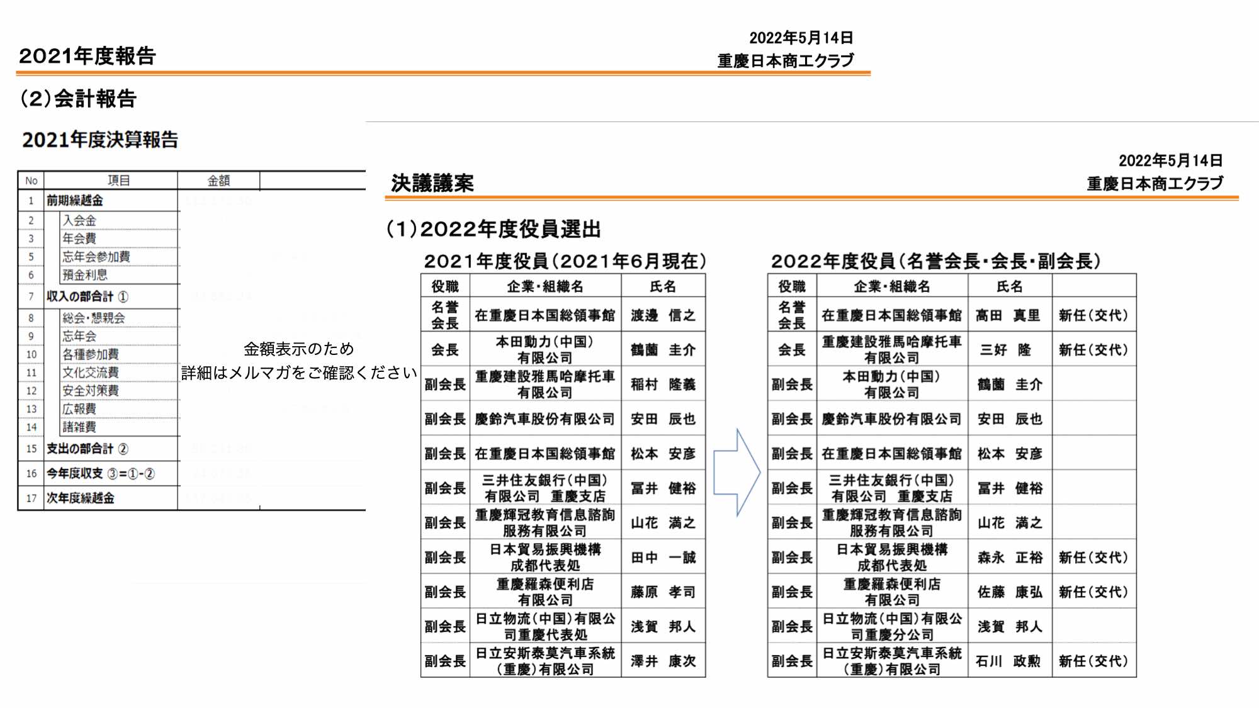Viewport: 1259px width, 708px height.
Task: Click the '項目' column header
Action: coord(118,181)
